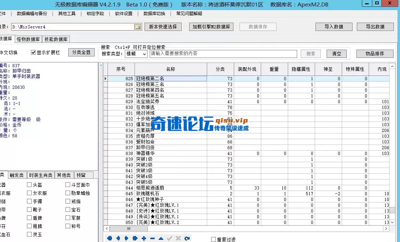Switch to the 怪物数据库 tab

(28, 39)
